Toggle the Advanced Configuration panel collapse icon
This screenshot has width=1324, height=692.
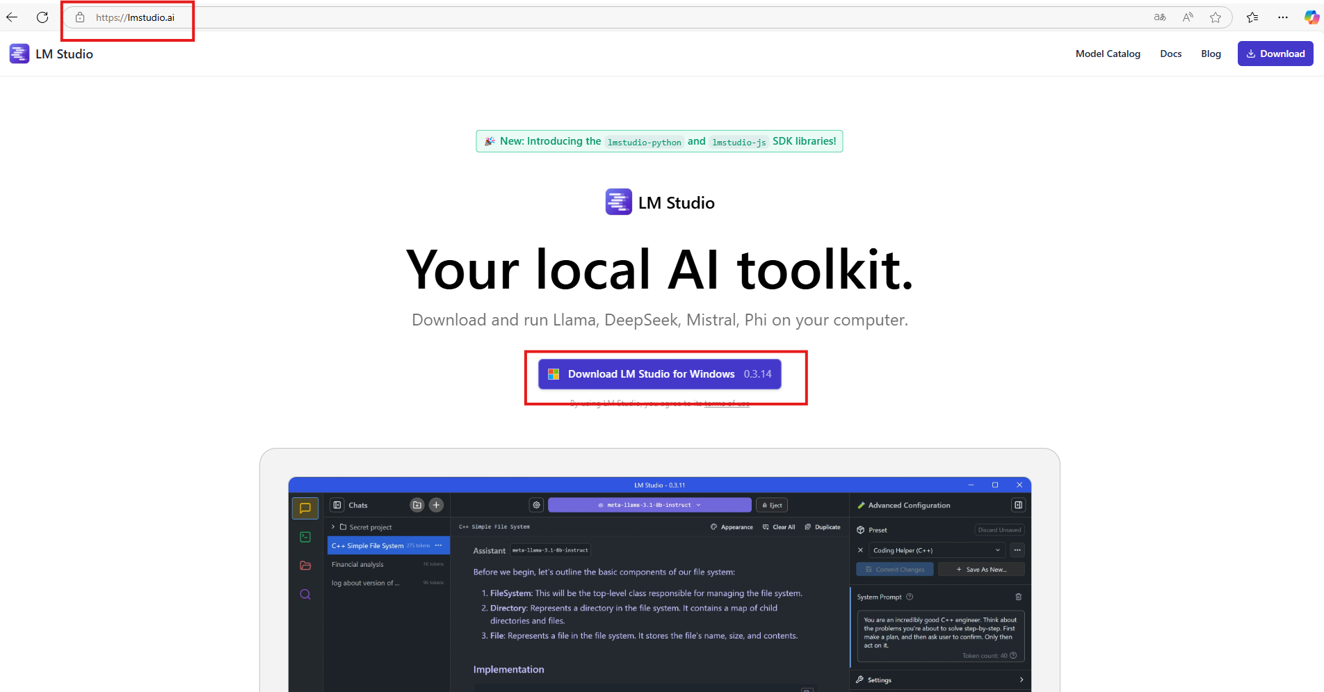[1018, 505]
